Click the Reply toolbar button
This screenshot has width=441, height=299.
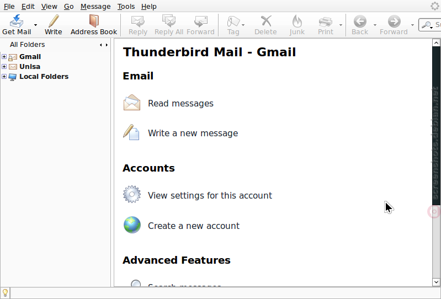pos(138,25)
